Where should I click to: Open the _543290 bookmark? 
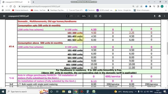(x=6, y=10)
